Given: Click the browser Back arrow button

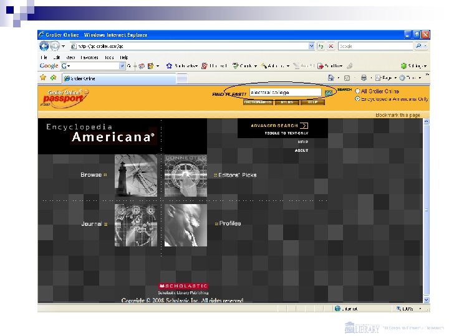Looking at the screenshot, I should click(44, 46).
